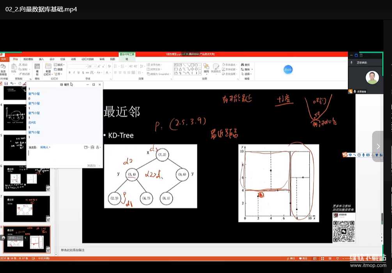Click the 新建幻灯片 new slide icon
This screenshot has height=273, width=392.
point(48,68)
